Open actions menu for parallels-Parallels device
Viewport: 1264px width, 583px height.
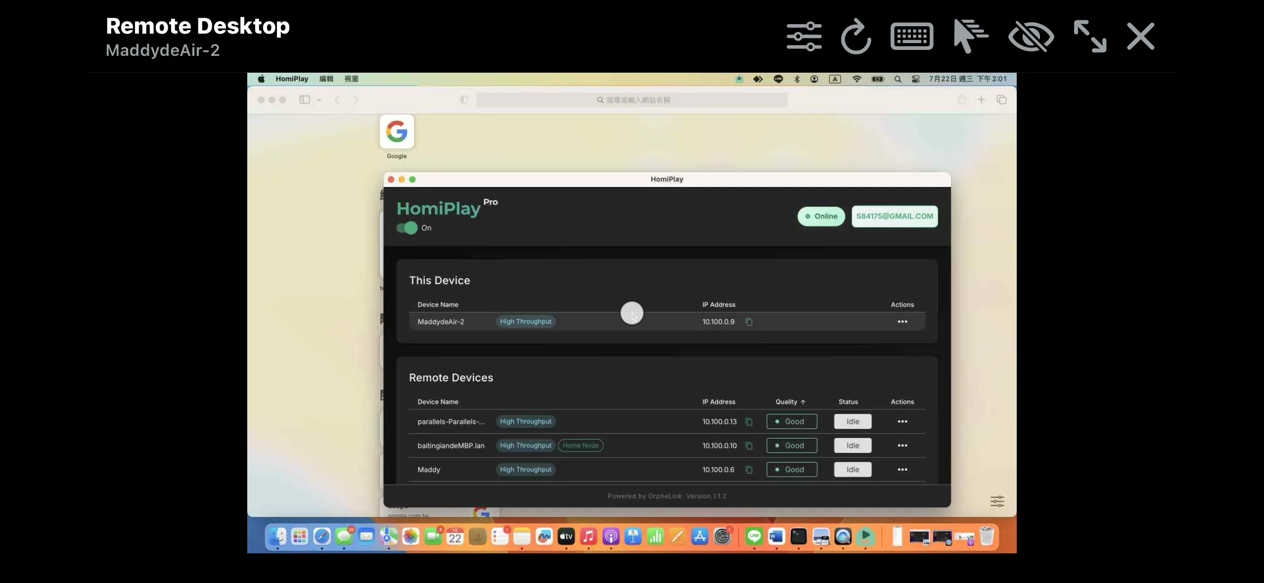pyautogui.click(x=903, y=422)
